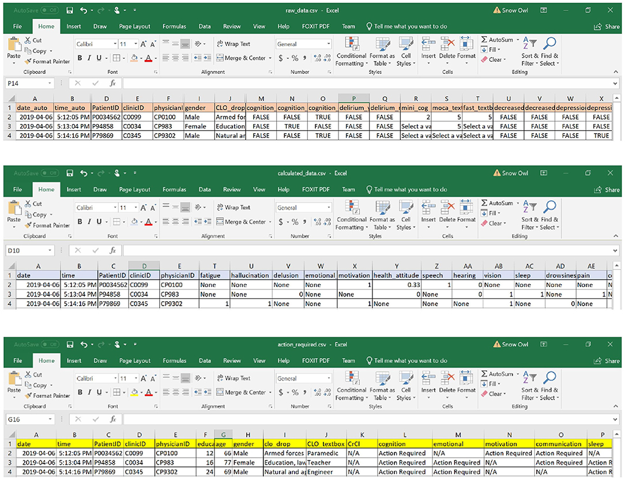
Task: Open font size dropdown in calculated_data.csv ribbon
Action: click(x=136, y=208)
